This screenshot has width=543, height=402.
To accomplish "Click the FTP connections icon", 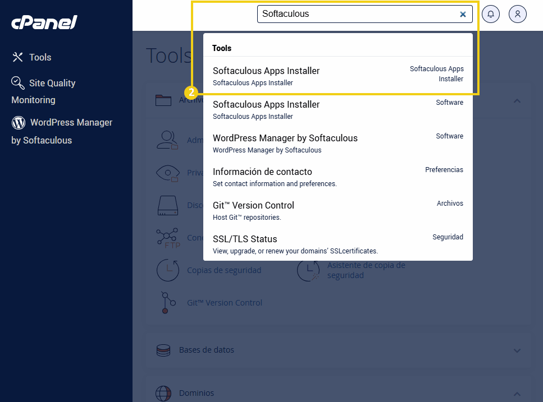I will tap(168, 238).
